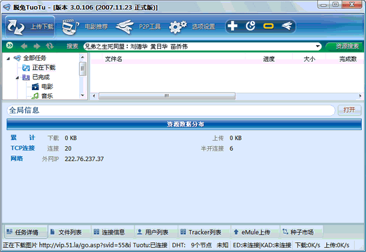The height and width of the screenshot is (252, 366).
Task: Click the 大小 column header
Action: coord(309,59)
